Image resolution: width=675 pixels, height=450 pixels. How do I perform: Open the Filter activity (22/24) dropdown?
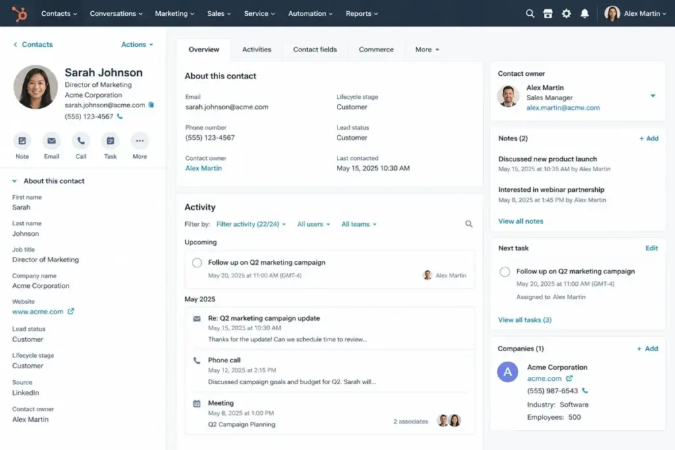(251, 224)
